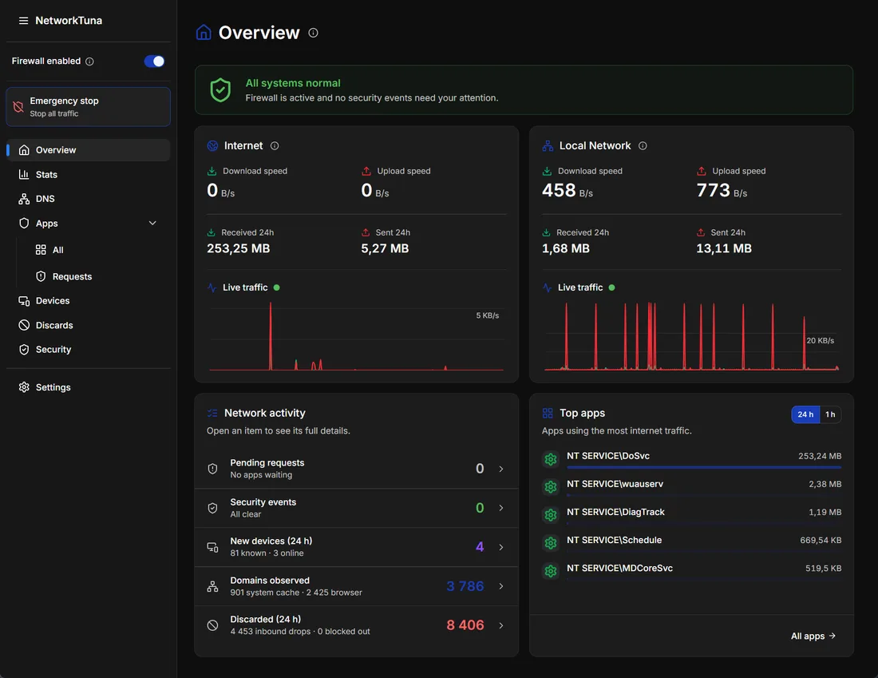Open the hamburger menu beside NetworkTuna

coord(23,21)
